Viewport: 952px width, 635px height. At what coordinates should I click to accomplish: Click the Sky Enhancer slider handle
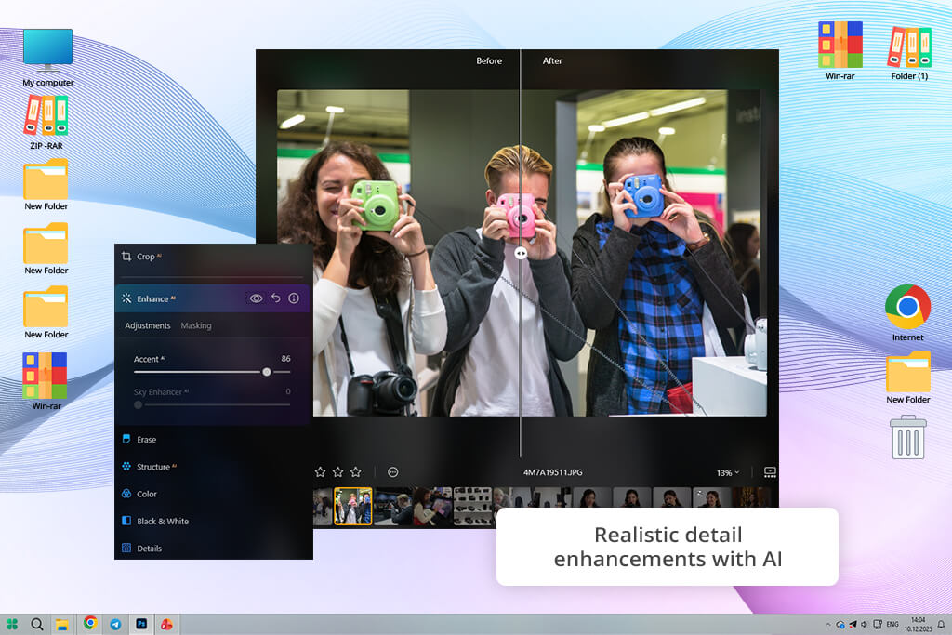(x=138, y=404)
